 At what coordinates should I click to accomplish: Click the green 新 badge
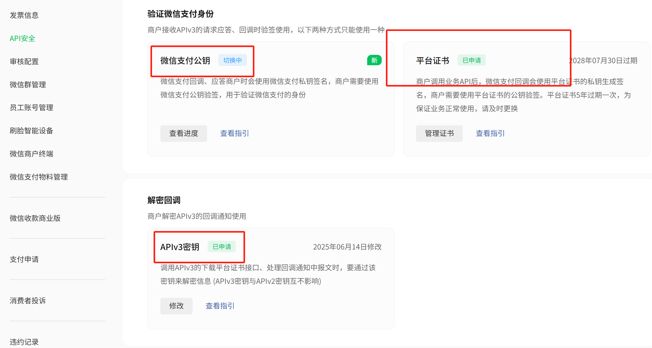374,60
